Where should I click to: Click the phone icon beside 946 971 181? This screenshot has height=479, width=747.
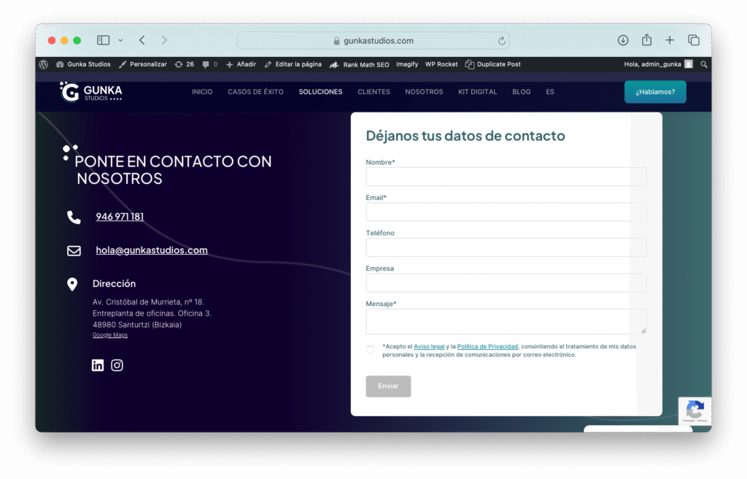pyautogui.click(x=73, y=216)
